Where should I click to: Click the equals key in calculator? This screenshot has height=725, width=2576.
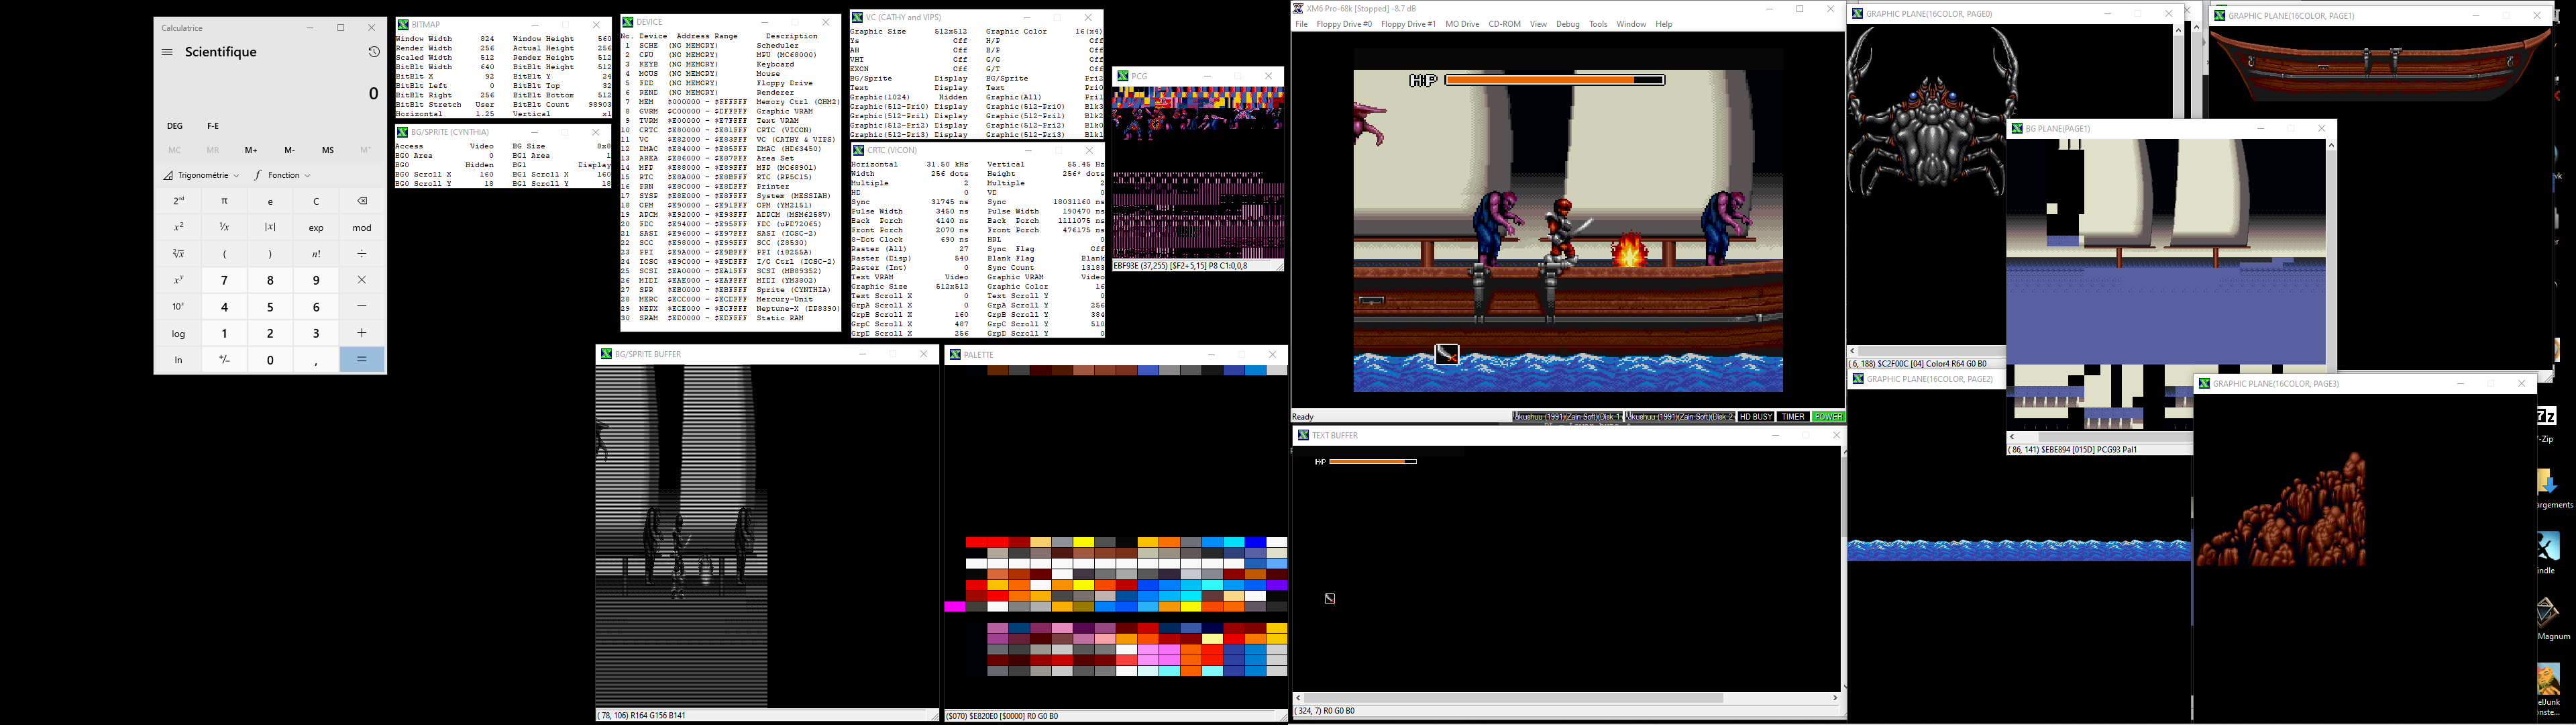pos(362,360)
